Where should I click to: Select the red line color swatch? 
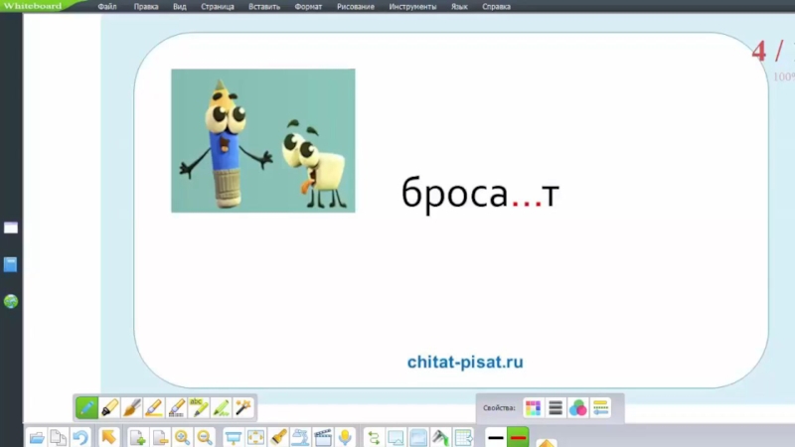[518, 438]
